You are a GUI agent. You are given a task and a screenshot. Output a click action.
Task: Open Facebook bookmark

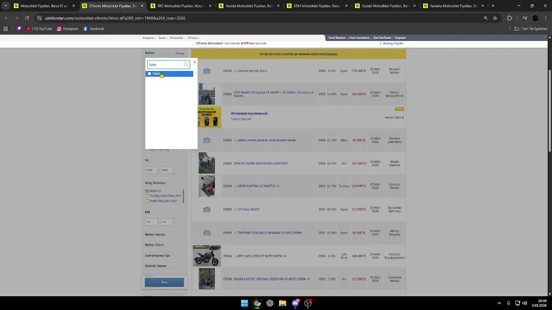pyautogui.click(x=94, y=29)
